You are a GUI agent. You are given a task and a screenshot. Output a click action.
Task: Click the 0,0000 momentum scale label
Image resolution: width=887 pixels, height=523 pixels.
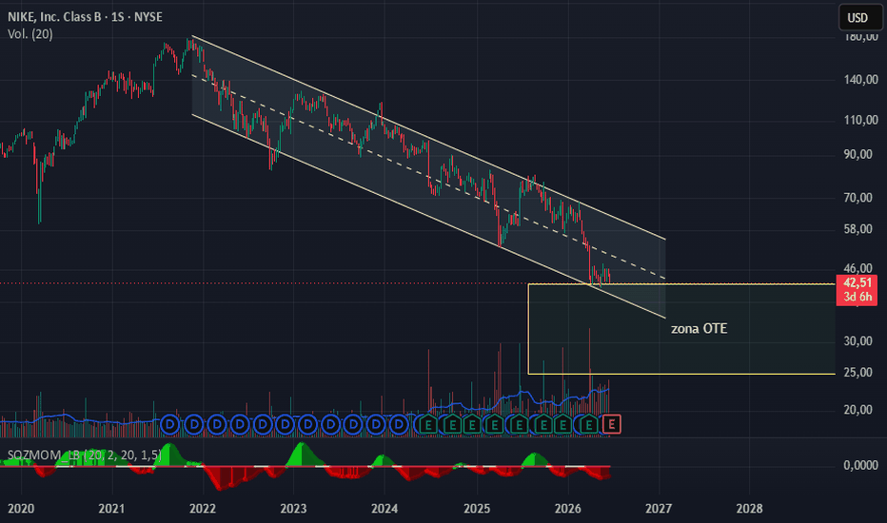[861, 465]
